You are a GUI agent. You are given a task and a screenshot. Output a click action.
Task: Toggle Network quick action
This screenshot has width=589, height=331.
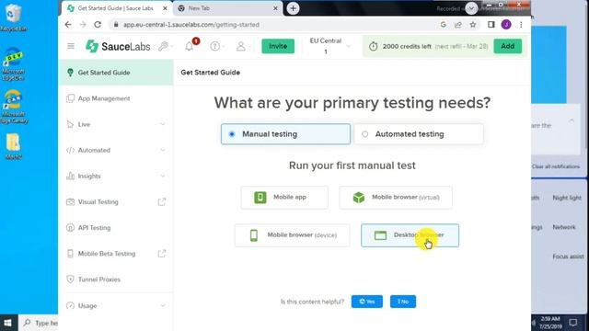[564, 227]
